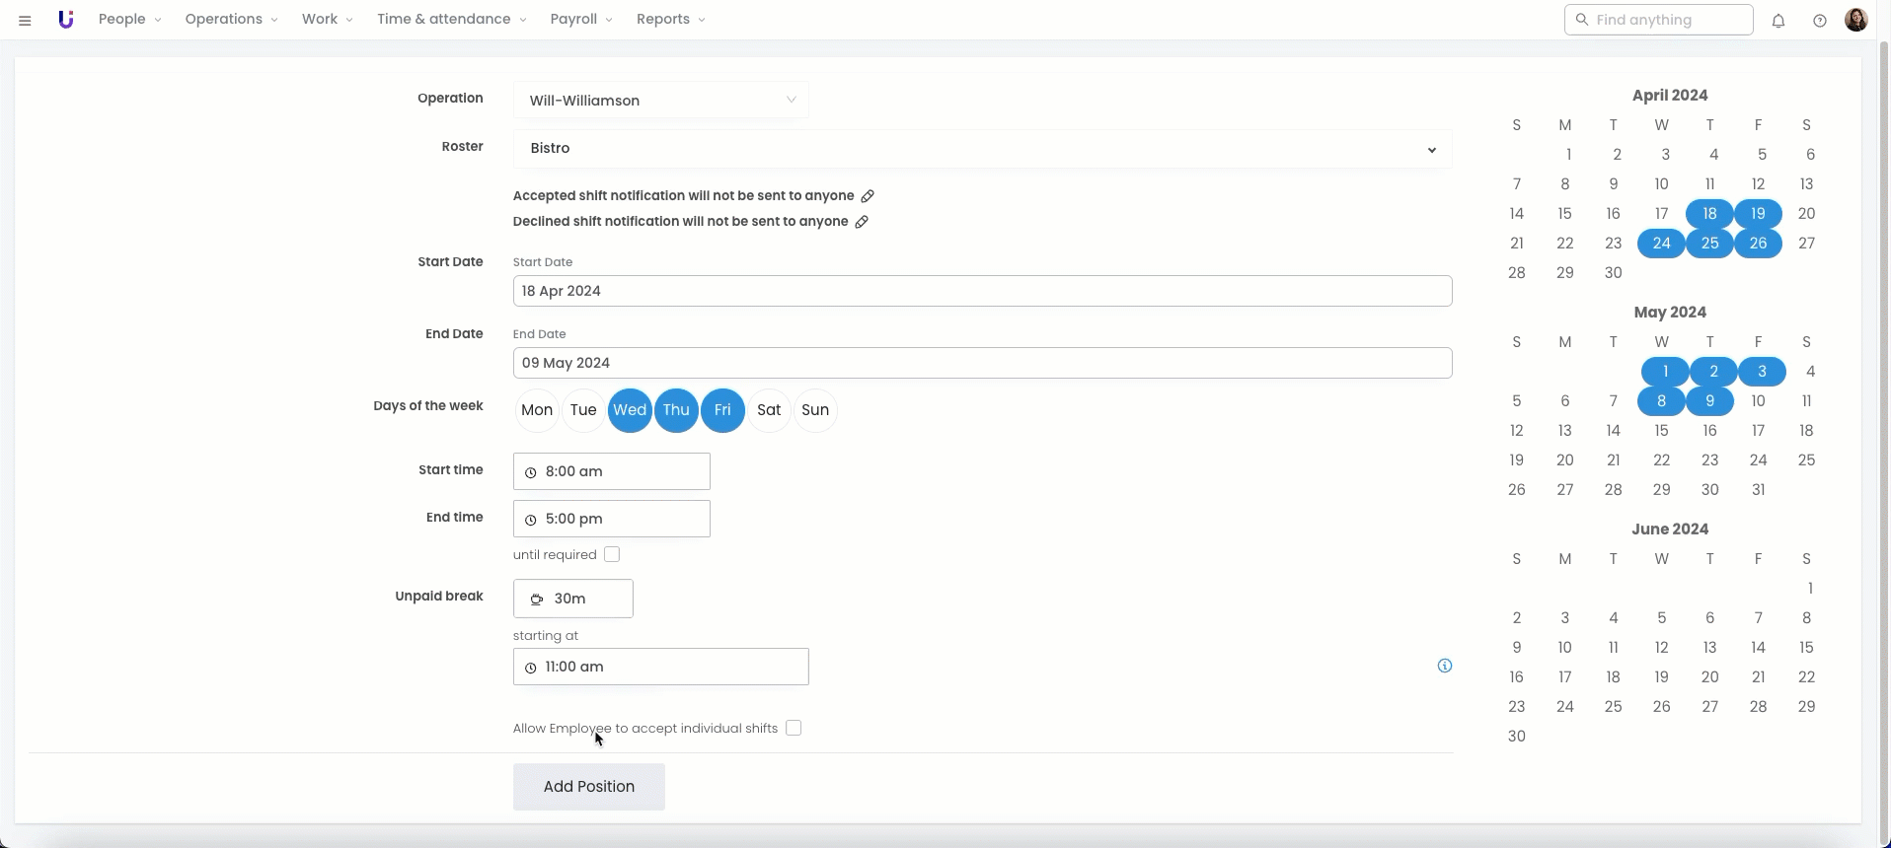Open the user profile avatar
1891x848 pixels.
(1855, 20)
